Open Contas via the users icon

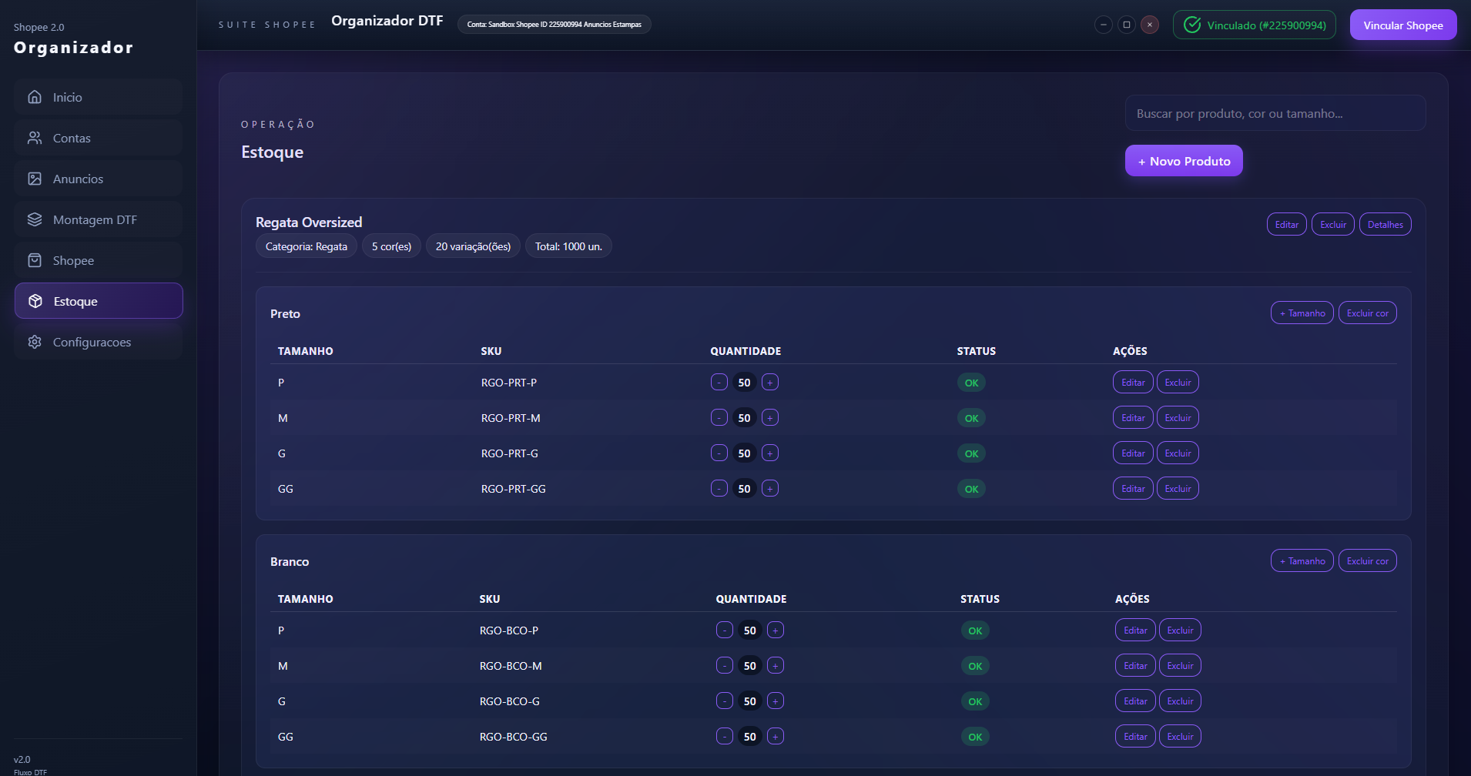pos(35,138)
